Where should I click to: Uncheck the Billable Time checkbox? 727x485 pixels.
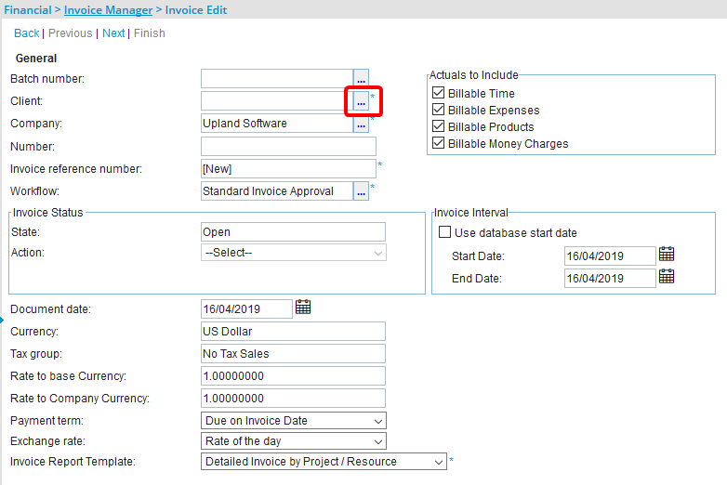[440, 94]
